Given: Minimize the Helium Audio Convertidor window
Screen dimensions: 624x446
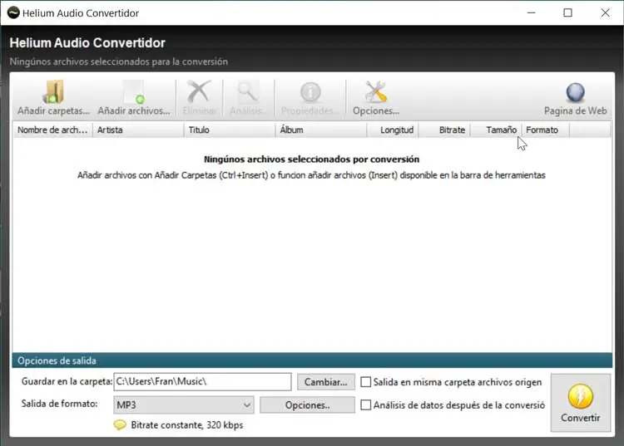Looking at the screenshot, I should 532,12.
